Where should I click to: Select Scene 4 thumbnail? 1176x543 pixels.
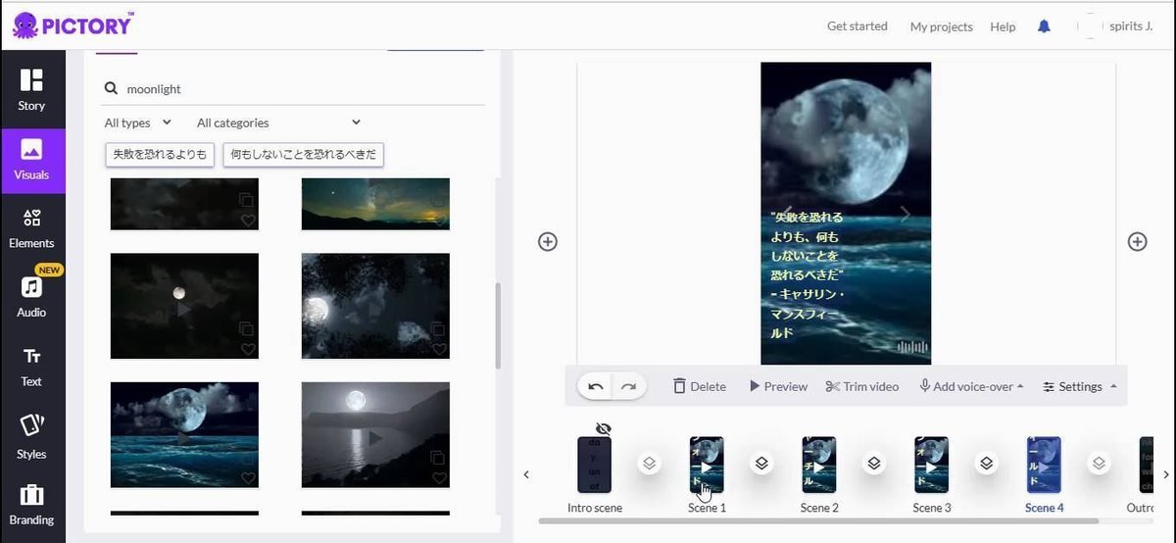tap(1044, 465)
